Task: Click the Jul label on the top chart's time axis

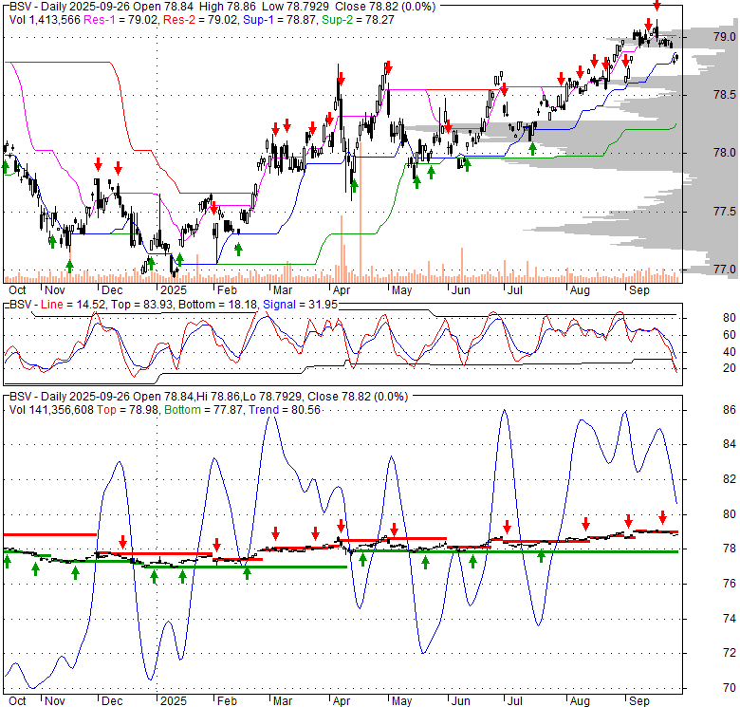Action: pos(514,290)
